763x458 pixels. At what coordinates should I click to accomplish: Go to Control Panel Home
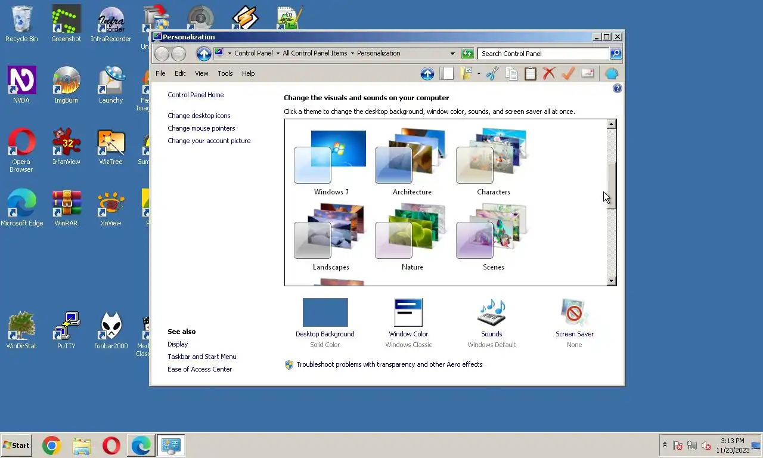[196, 95]
